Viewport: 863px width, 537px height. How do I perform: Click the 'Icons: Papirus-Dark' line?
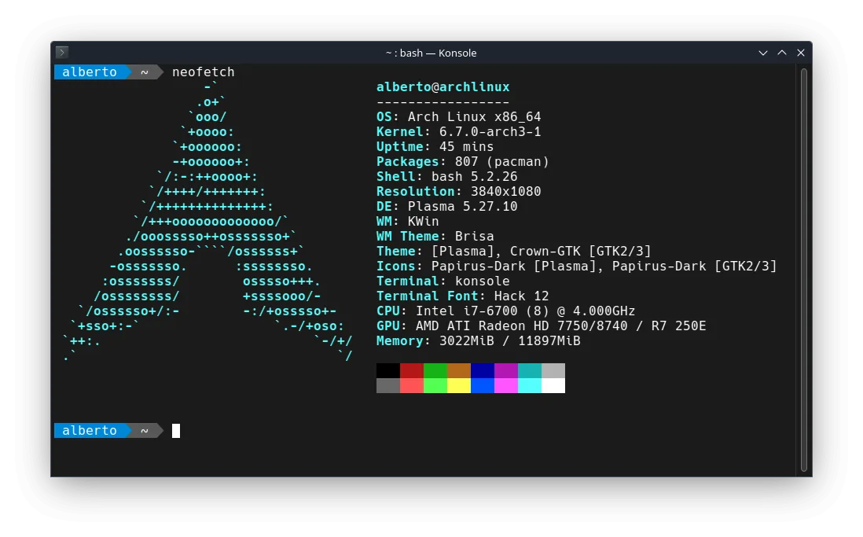click(576, 266)
